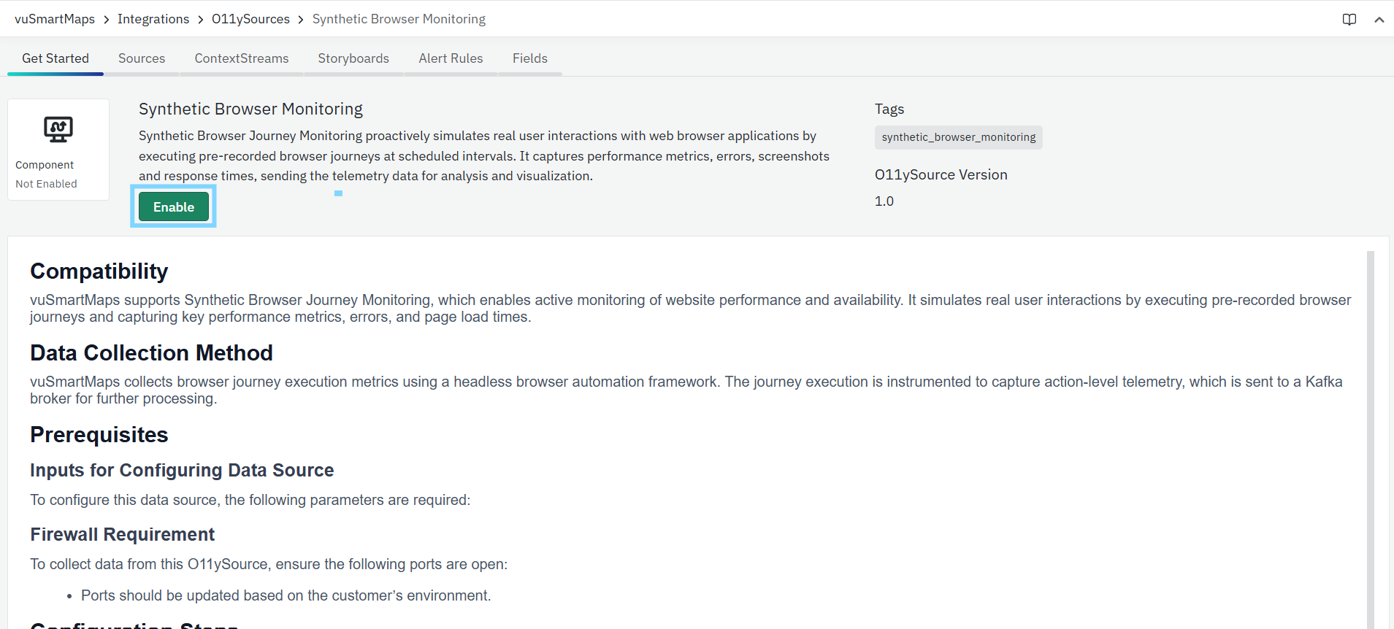The height and width of the screenshot is (629, 1394).
Task: Click the breadcrumb chevron after Integrations
Action: tap(201, 20)
